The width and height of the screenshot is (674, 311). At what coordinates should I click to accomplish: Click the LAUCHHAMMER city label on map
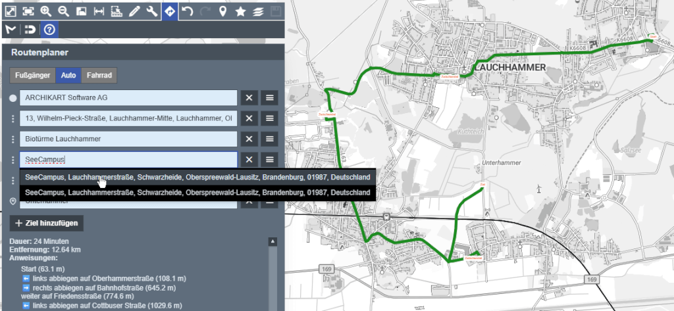(x=509, y=68)
